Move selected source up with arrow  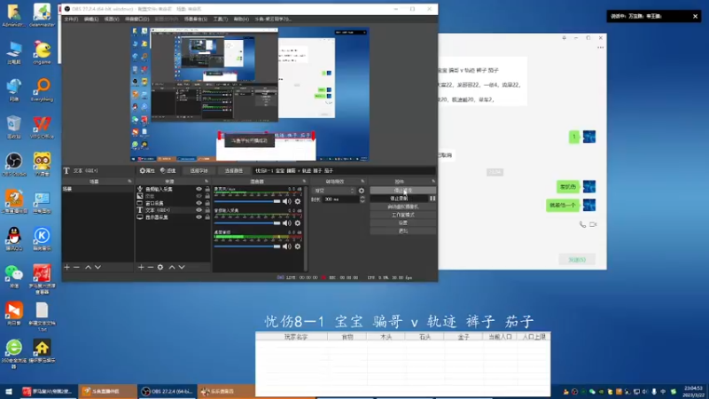[x=172, y=268]
